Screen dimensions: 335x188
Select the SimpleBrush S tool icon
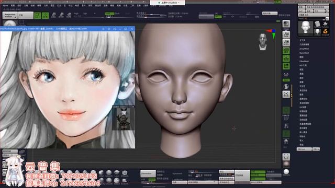tap(326, 31)
